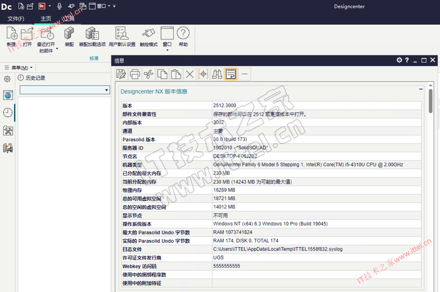Screen dimensions: 440x292
Task: Open the wrench and hammer sidebar panel
Action: pos(8,131)
